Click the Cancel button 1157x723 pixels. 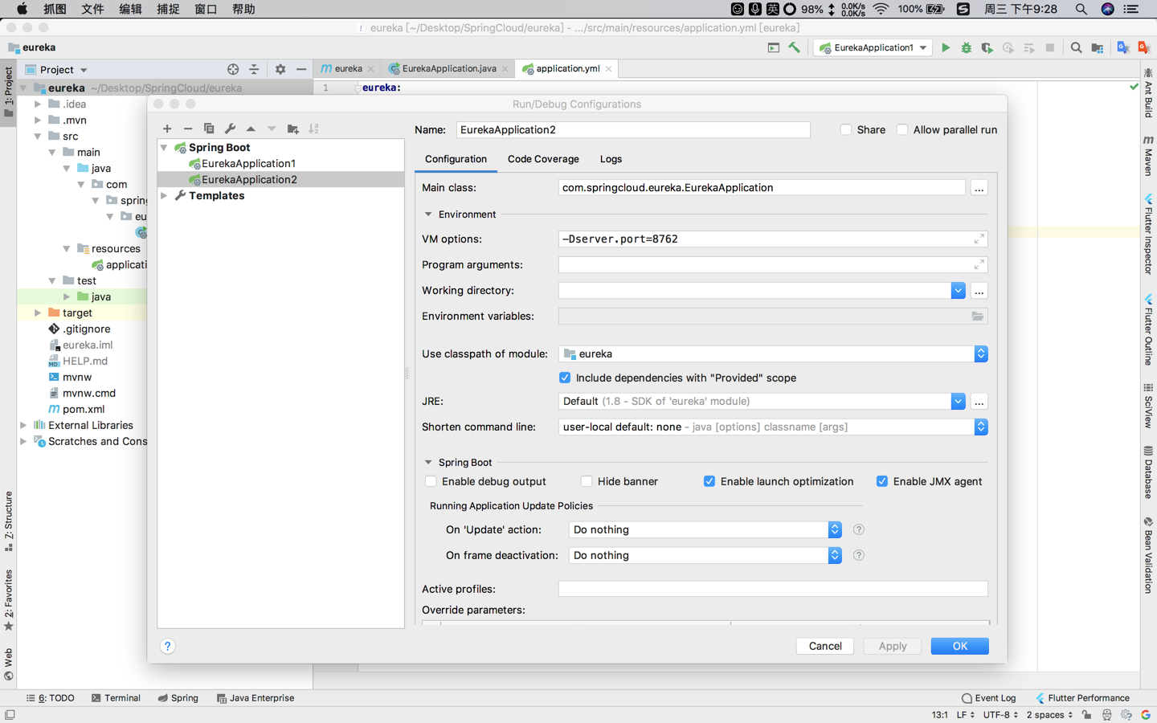point(825,646)
